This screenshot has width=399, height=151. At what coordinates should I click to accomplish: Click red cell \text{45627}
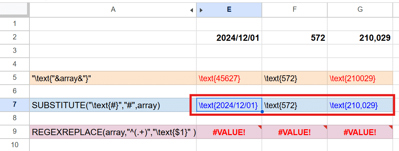(229, 78)
